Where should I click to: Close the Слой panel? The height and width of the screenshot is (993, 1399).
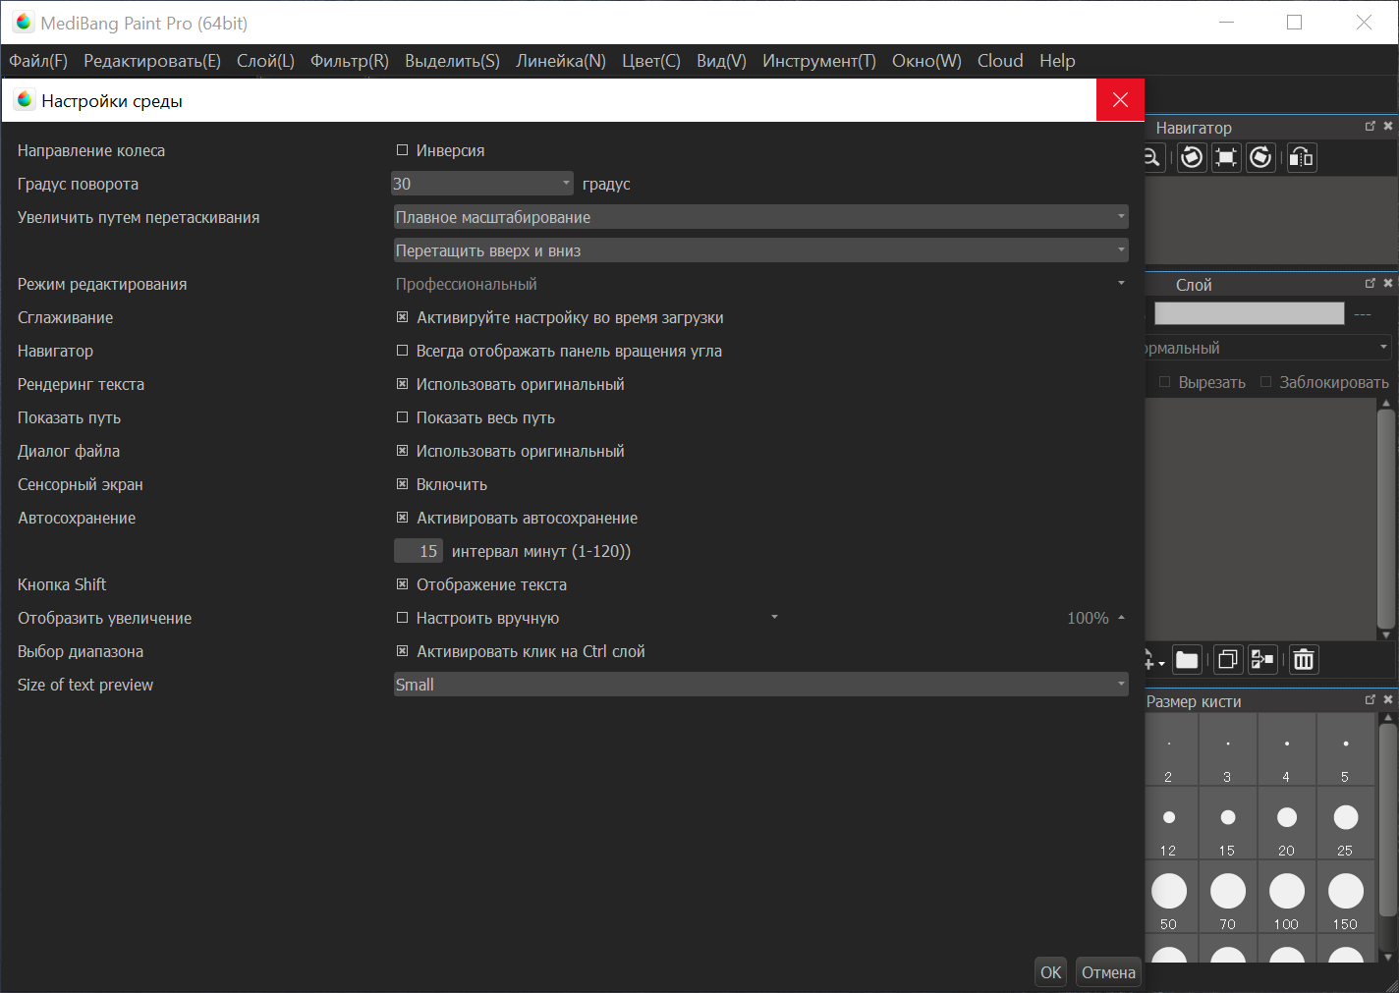pos(1388,283)
